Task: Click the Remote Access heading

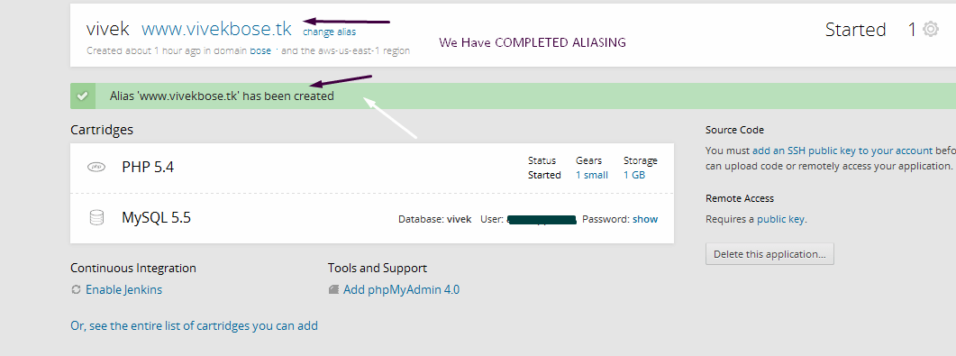Action: coord(740,198)
